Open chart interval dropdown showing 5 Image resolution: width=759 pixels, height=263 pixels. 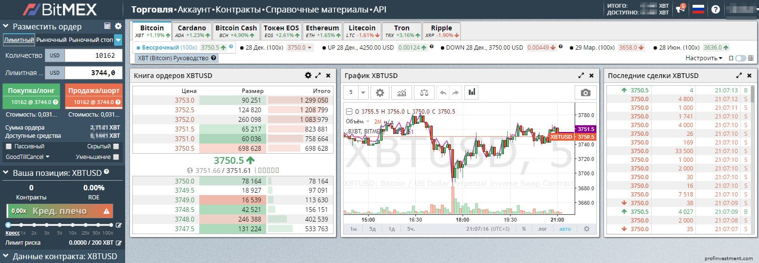coord(363,92)
